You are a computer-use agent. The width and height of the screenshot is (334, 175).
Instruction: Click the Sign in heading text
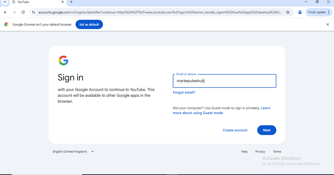(70, 77)
